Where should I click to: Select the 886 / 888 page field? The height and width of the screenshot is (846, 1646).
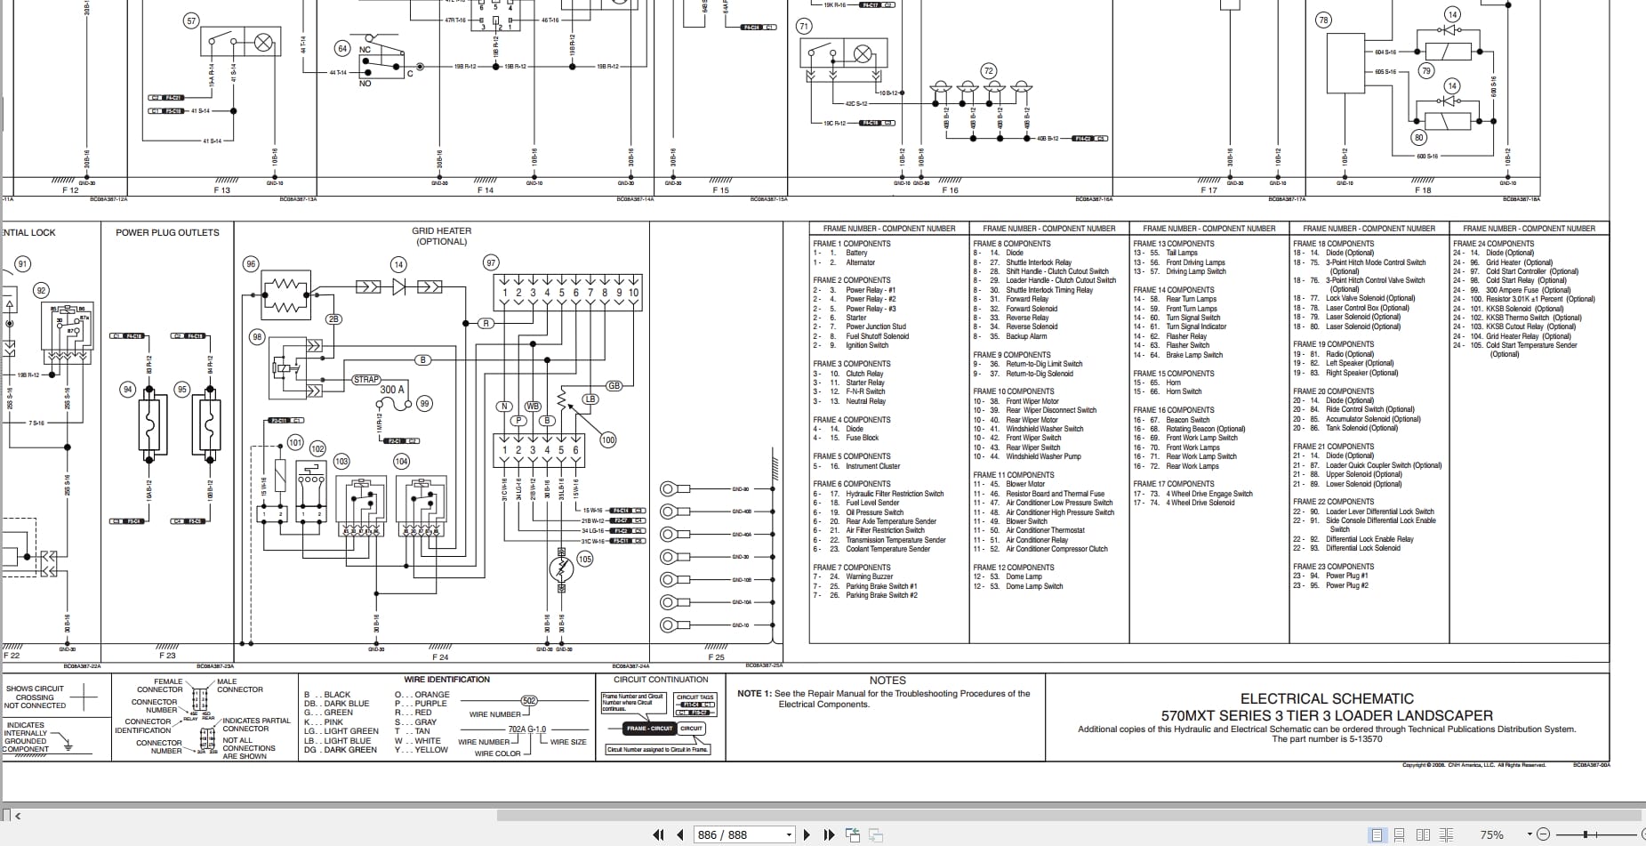[729, 834]
